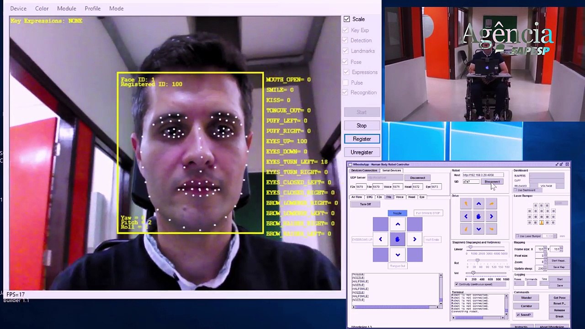The height and width of the screenshot is (329, 585).
Task: Click the expression log vertical scrollbar
Action: tap(441, 289)
